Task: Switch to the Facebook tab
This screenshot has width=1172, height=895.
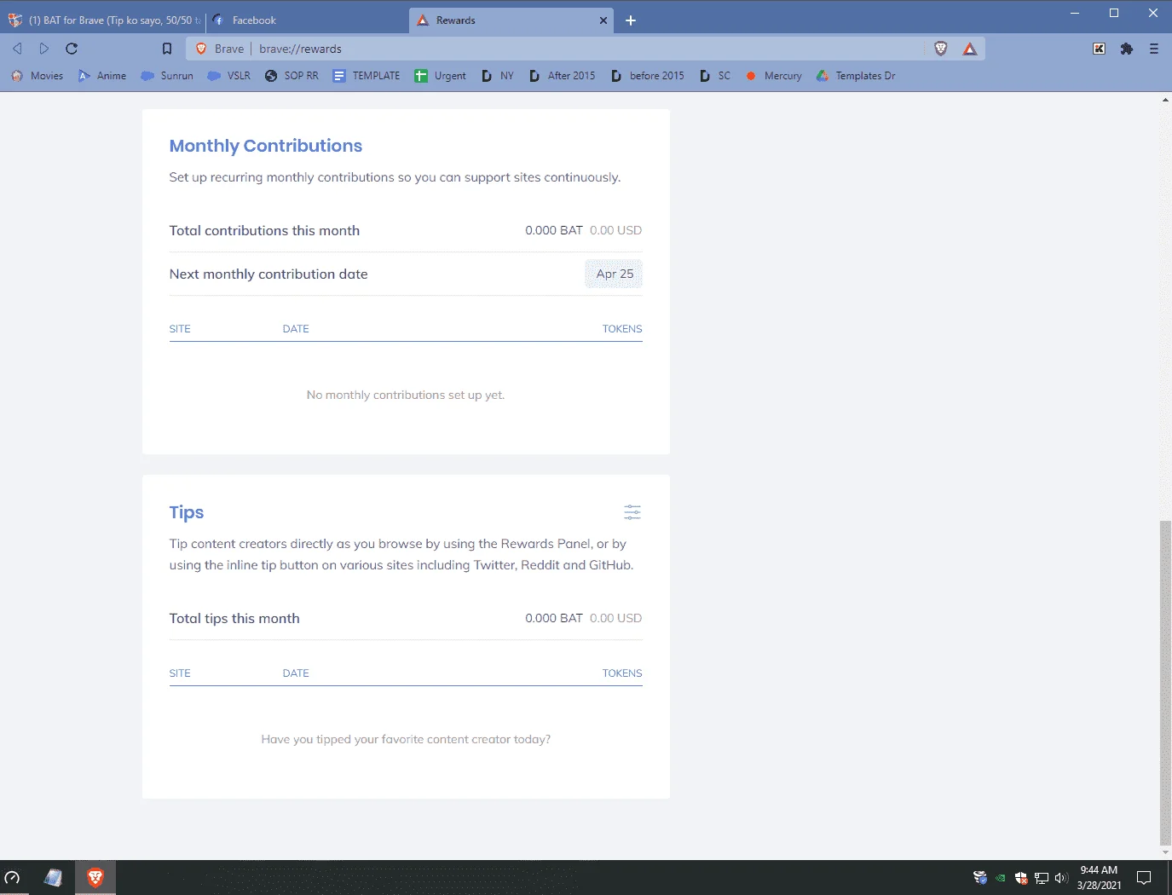Action: pyautogui.click(x=307, y=20)
